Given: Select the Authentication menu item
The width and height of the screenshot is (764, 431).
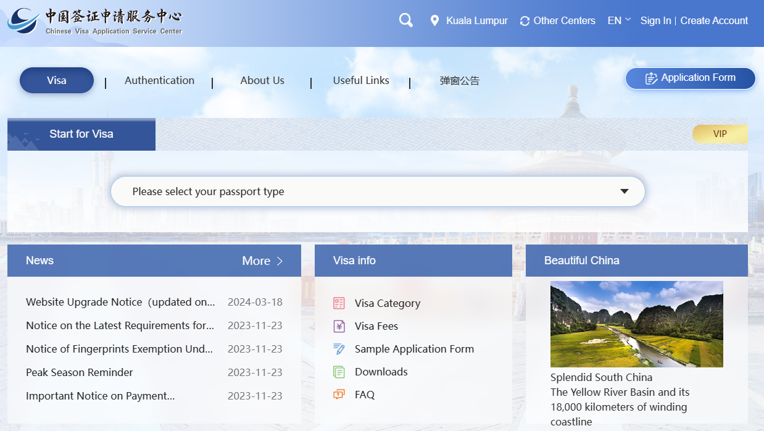Looking at the screenshot, I should pyautogui.click(x=159, y=80).
